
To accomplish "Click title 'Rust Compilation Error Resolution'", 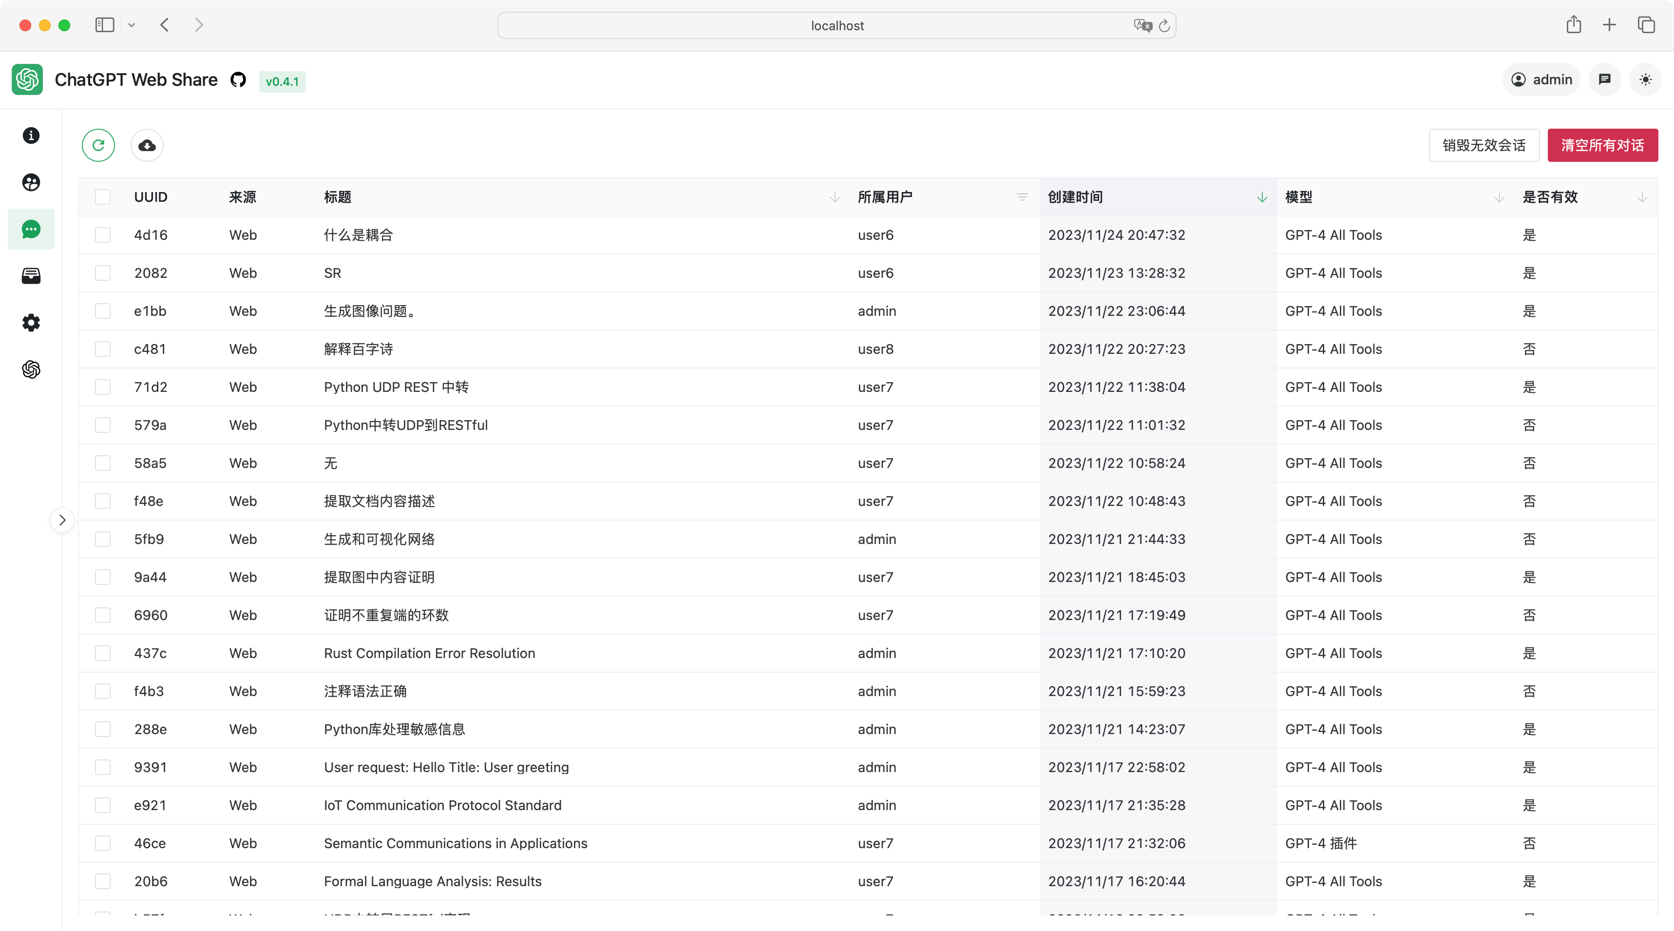I will click(430, 653).
